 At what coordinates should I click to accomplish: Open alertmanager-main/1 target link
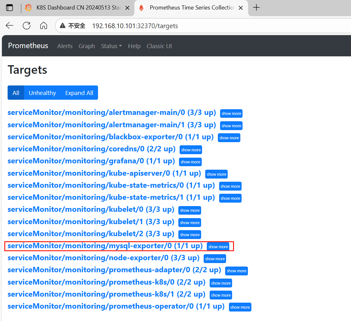click(x=112, y=125)
